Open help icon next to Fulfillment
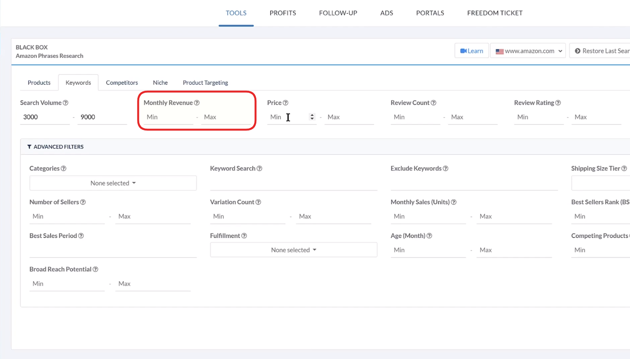The height and width of the screenshot is (359, 630). [244, 236]
